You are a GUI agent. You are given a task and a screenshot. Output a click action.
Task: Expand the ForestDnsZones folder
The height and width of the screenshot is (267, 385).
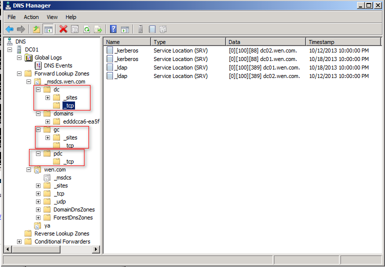38,217
